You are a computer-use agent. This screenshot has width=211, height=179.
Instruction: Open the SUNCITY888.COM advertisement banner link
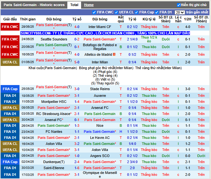coord(105,33)
